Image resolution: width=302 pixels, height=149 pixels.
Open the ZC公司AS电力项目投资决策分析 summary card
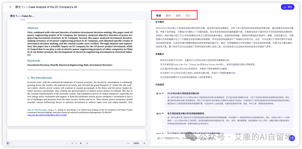[229, 98]
